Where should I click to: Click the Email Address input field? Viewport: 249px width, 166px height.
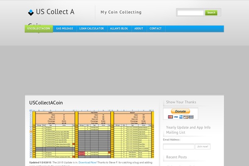(x=178, y=146)
